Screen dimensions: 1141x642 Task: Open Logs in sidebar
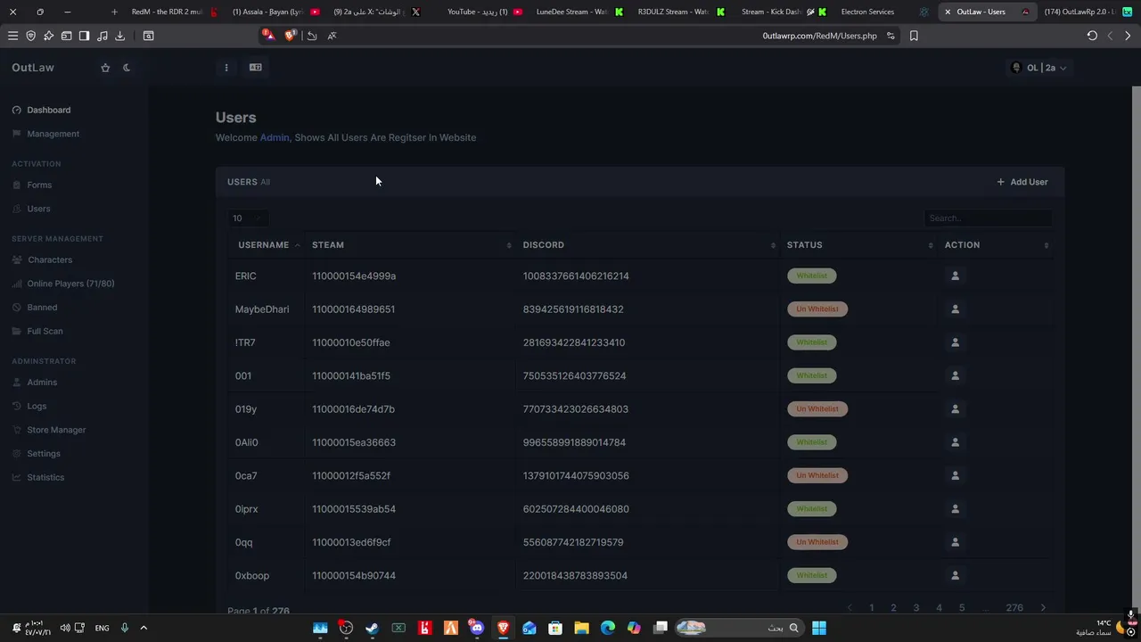30,406
